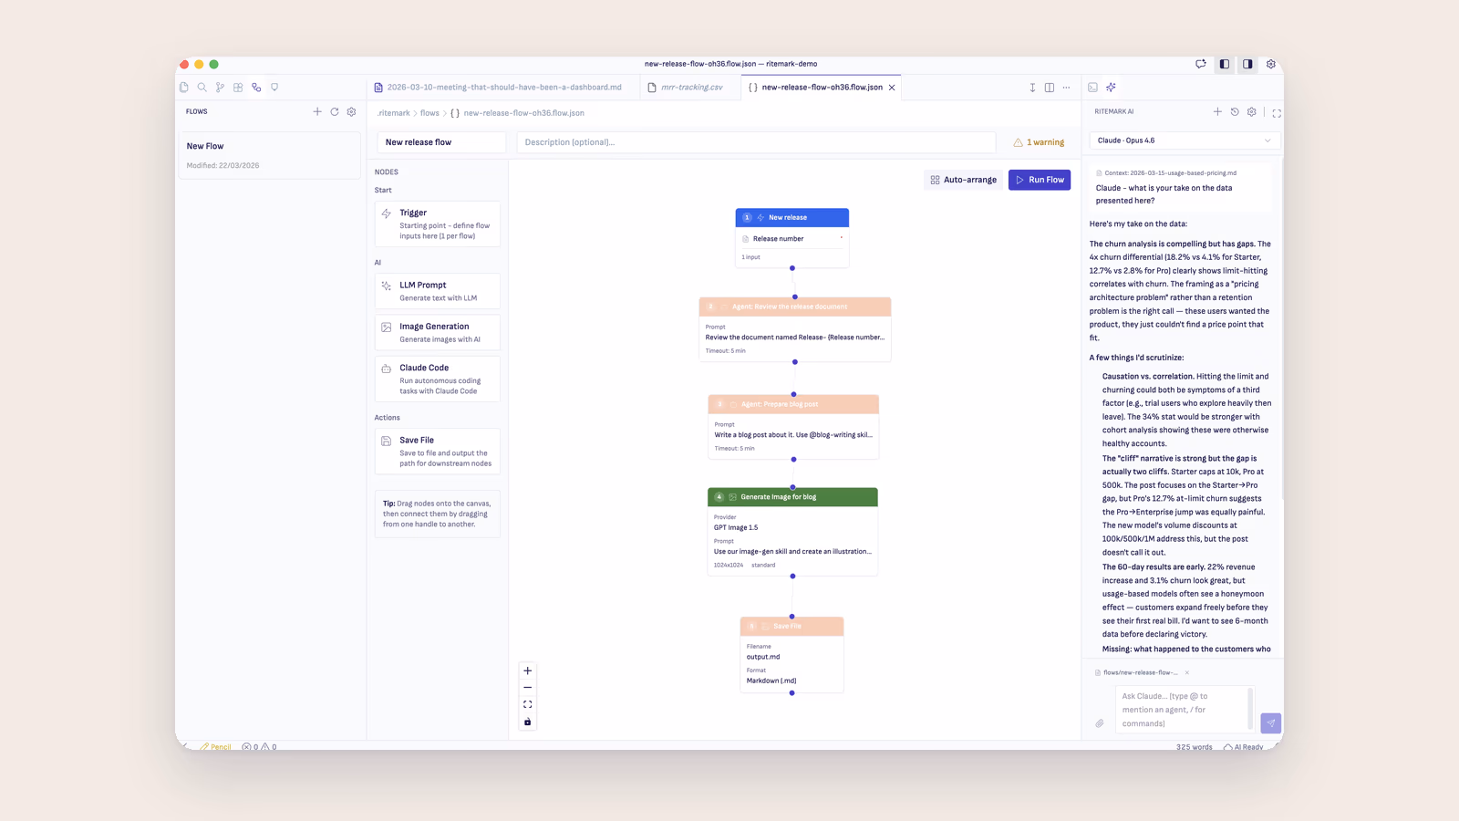Open the Extensions grid icon
1459x821 pixels.
pyautogui.click(x=238, y=88)
